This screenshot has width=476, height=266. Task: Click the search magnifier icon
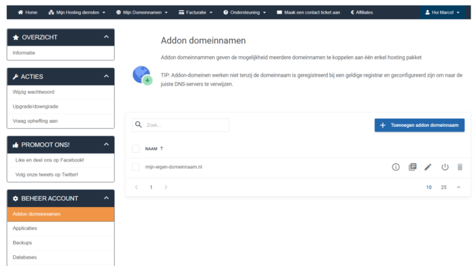pos(139,124)
